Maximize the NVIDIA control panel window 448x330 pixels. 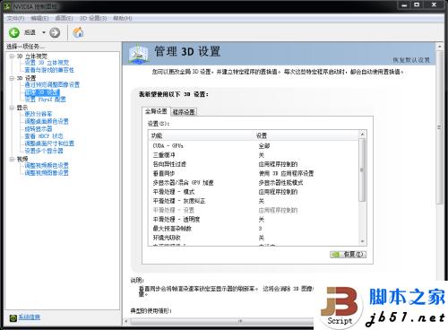click(x=417, y=5)
